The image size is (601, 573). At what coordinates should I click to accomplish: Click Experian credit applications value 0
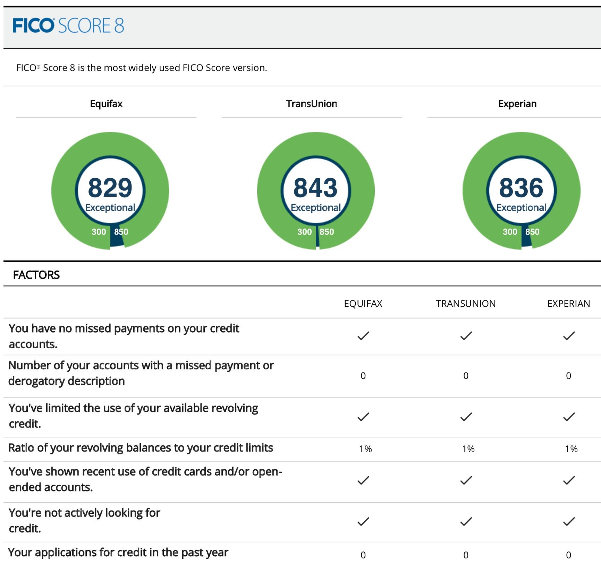(568, 555)
